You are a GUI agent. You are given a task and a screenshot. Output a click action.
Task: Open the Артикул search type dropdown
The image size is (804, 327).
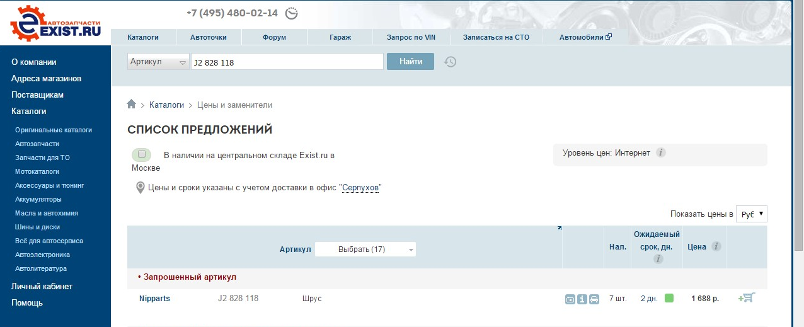[x=158, y=62]
